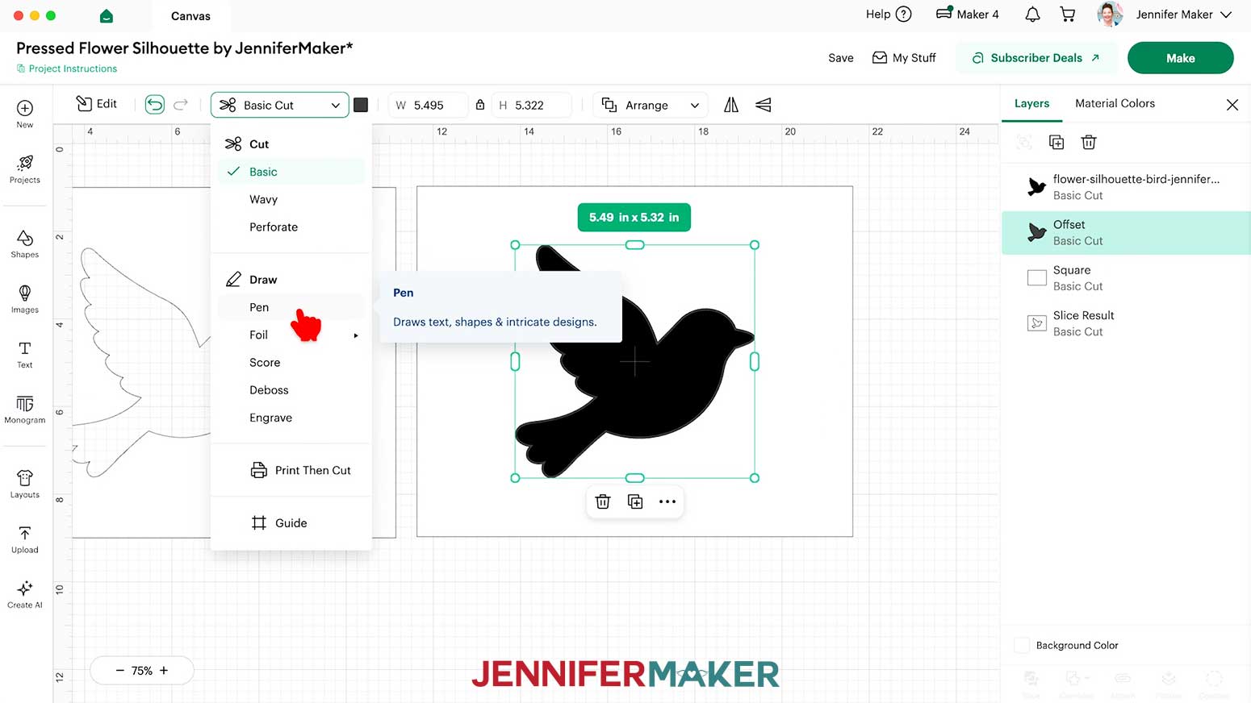Expand the Foil submenu arrow

pos(356,335)
